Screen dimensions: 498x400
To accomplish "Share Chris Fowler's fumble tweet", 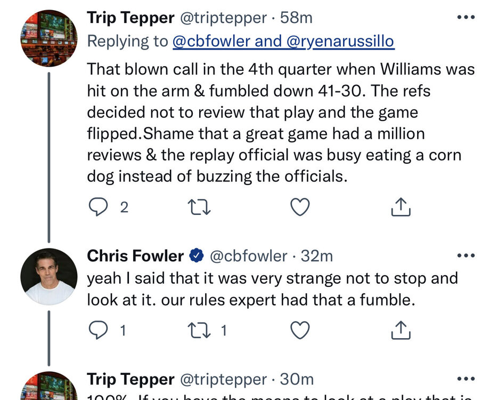I will coord(401,331).
